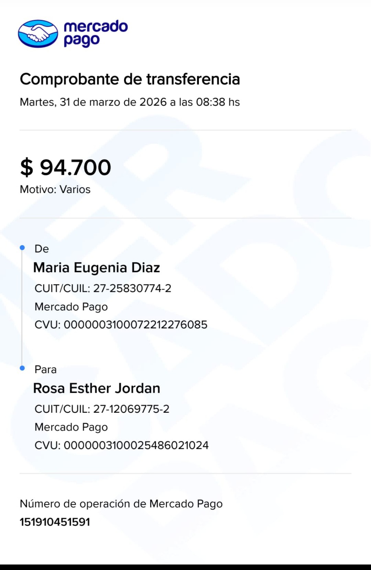Click the "Número de operación de Mercado Pago" label
Screen dimensions: 371x570
(121, 504)
